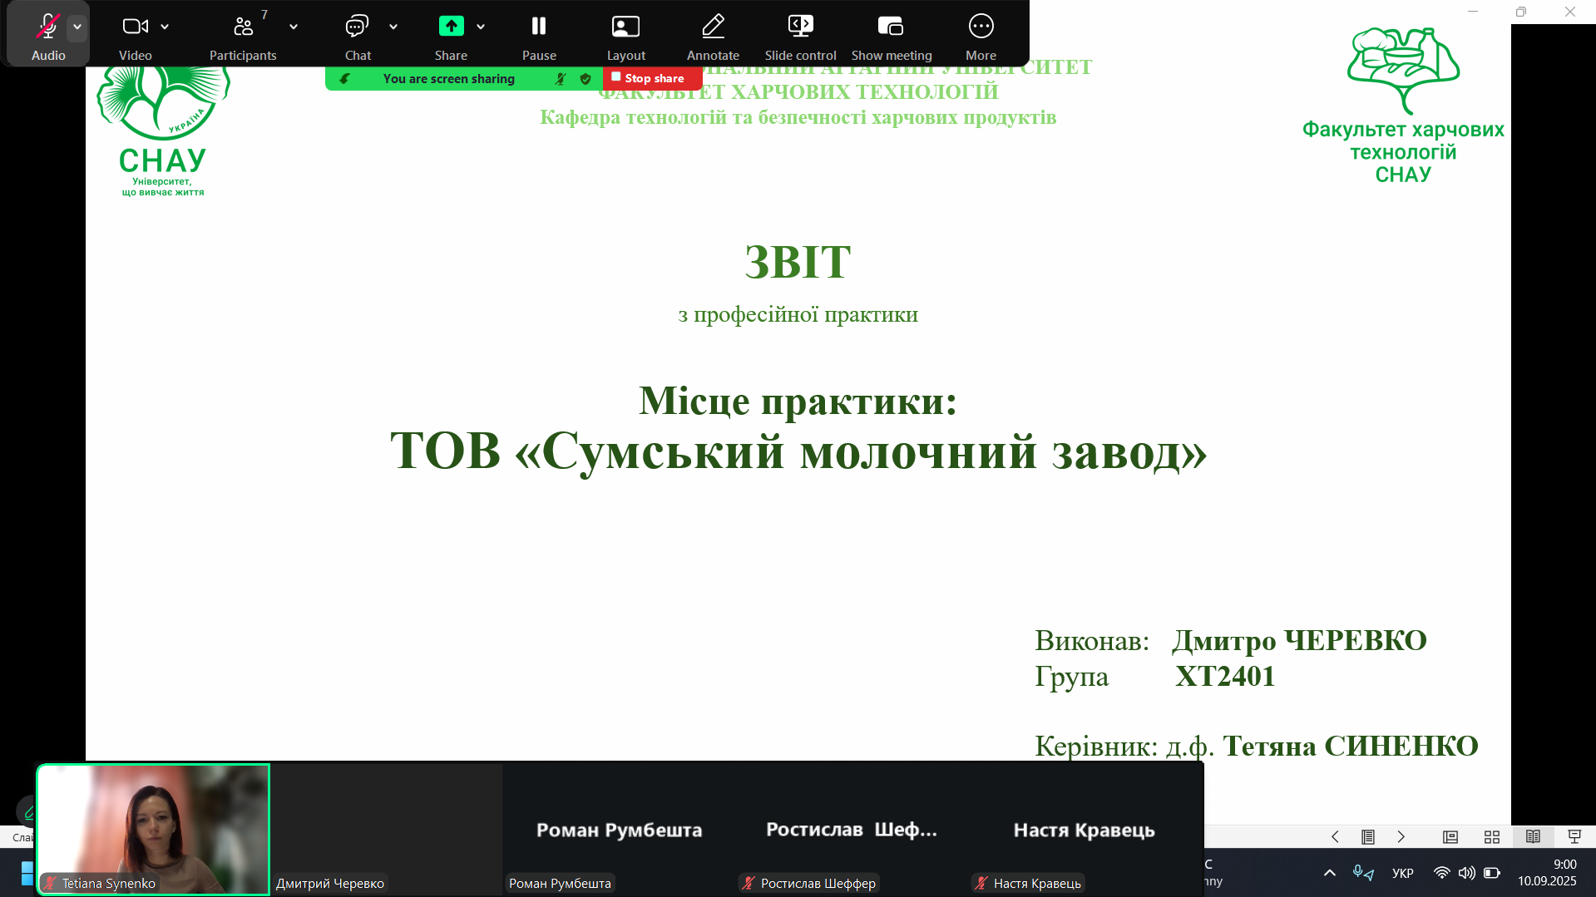Screen dimensions: 1596x897
Task: Click the ЗВІТ slide title
Action: click(798, 262)
